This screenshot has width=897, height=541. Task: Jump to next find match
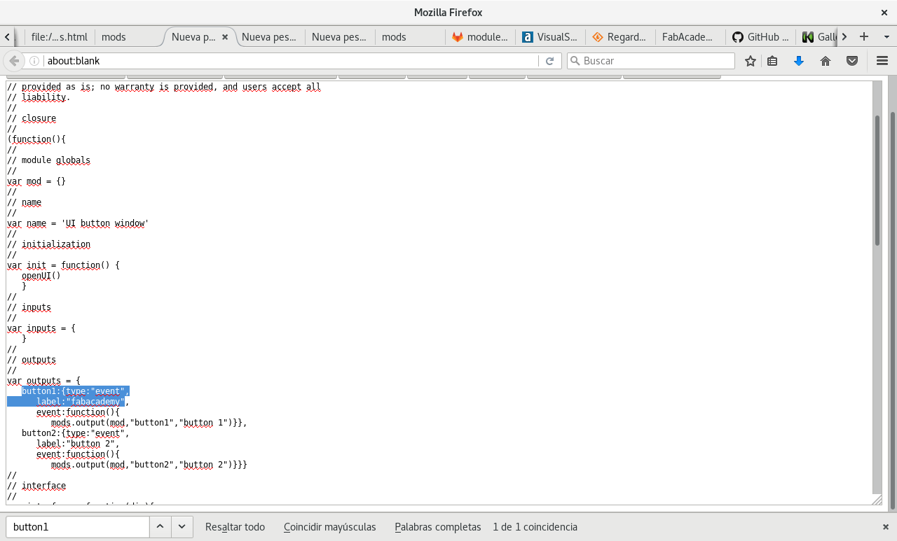coord(182,527)
